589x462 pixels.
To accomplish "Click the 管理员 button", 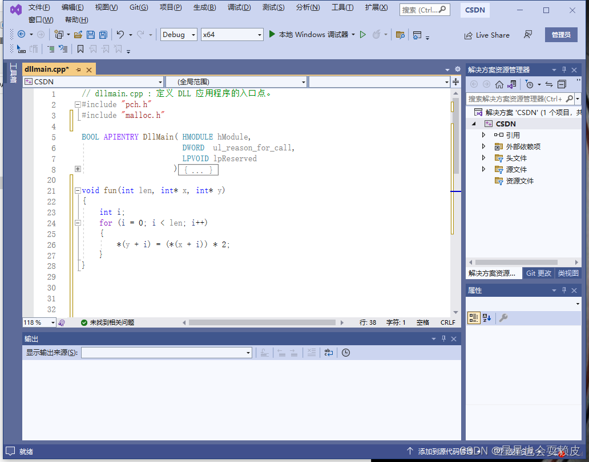I will (x=560, y=35).
